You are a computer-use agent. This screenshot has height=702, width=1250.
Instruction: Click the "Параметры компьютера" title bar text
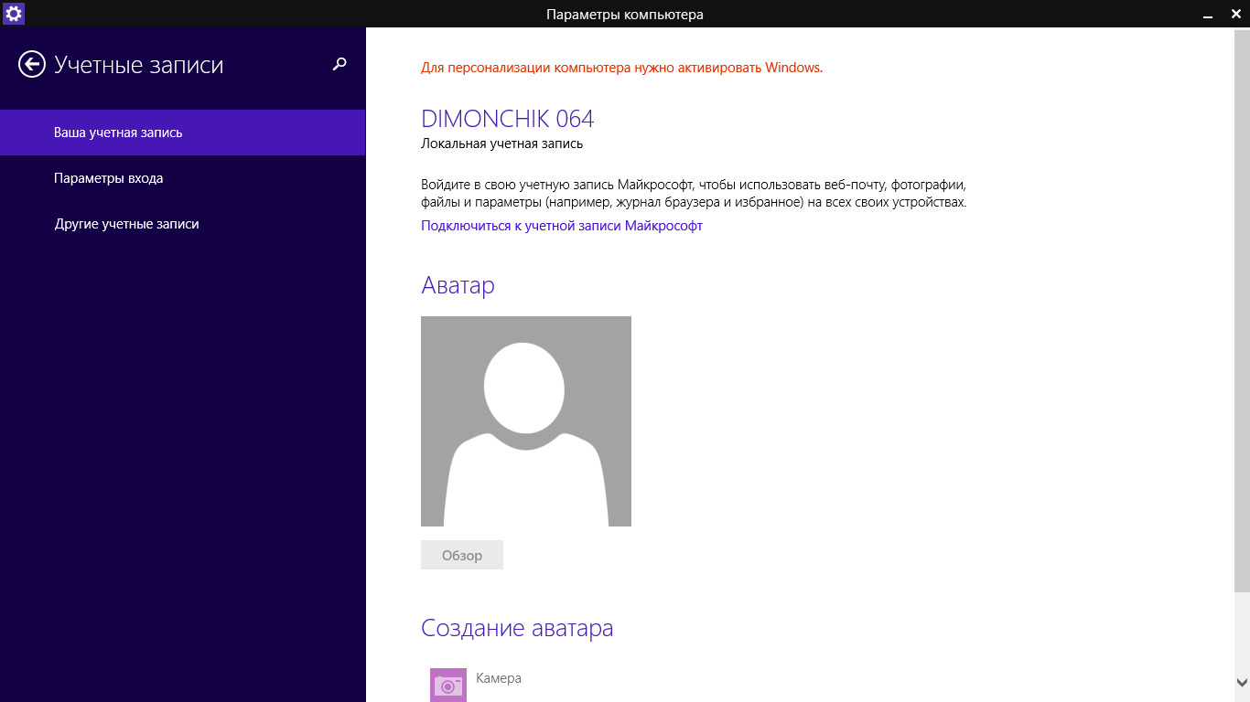click(x=625, y=14)
